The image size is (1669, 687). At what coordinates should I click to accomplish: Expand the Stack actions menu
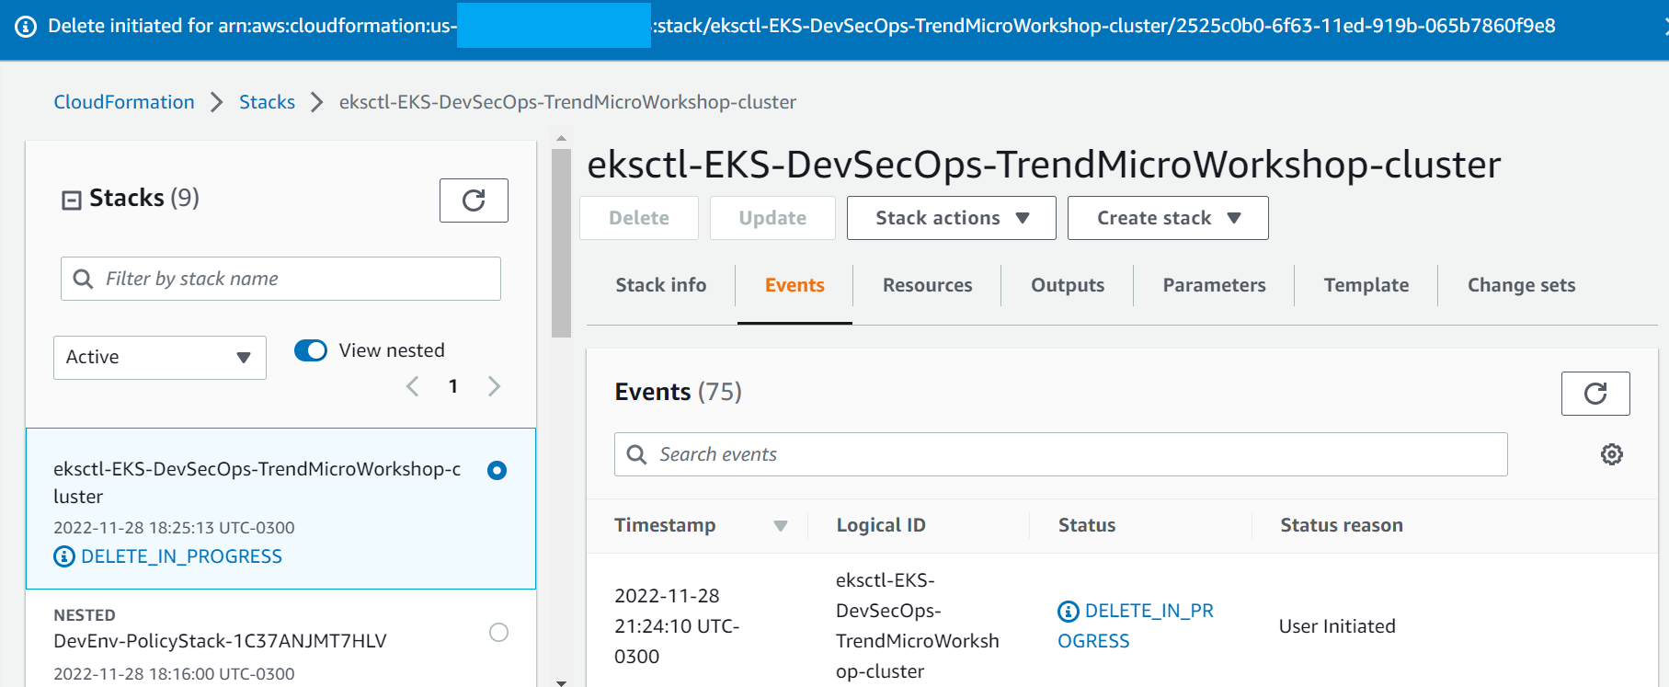coord(952,218)
